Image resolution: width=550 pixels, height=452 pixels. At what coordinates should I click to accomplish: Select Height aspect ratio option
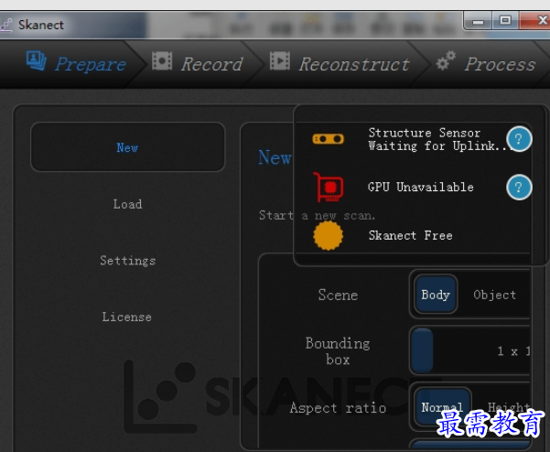coord(508,407)
